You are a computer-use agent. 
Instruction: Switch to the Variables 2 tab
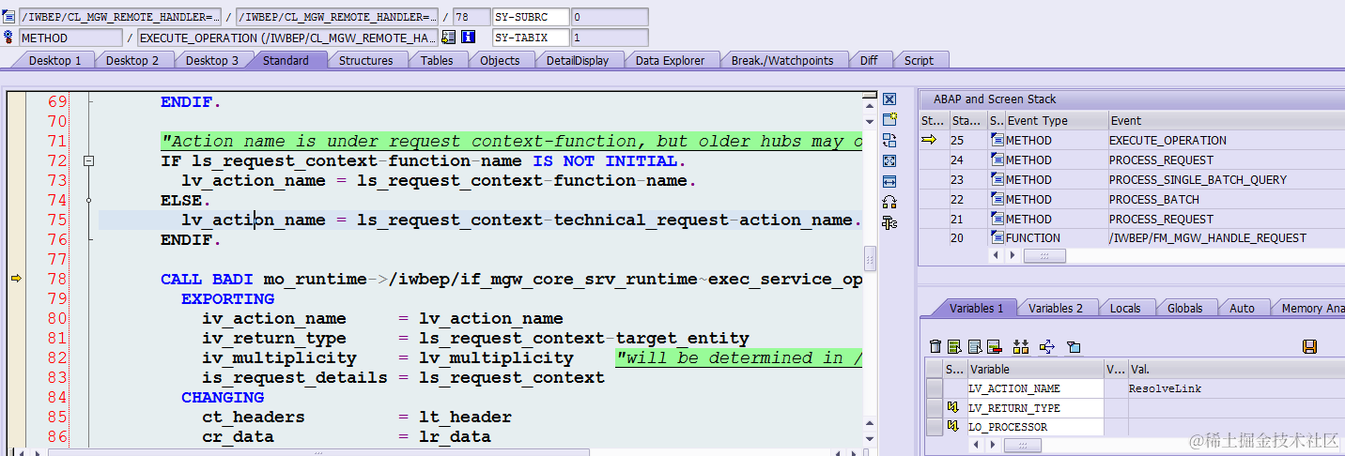click(1055, 308)
